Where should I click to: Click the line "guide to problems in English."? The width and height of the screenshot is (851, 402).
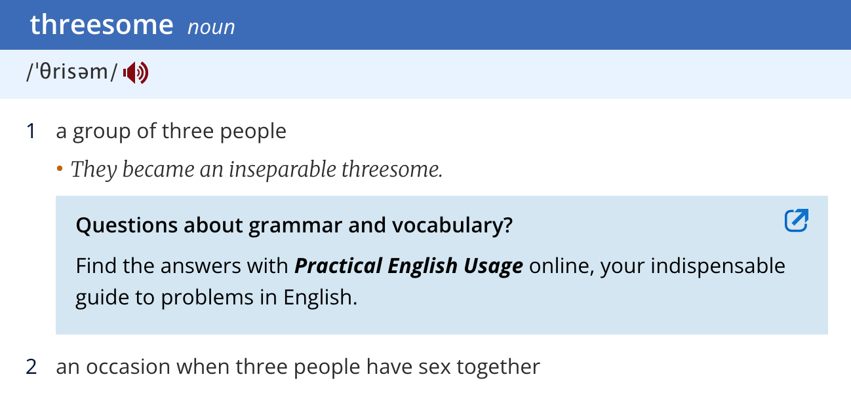click(x=216, y=297)
